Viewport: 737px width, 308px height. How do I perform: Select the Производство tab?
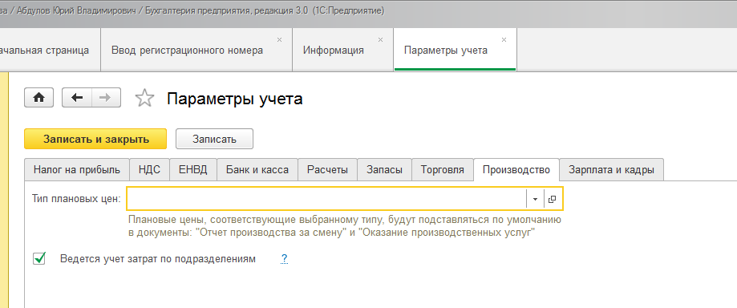tap(516, 170)
